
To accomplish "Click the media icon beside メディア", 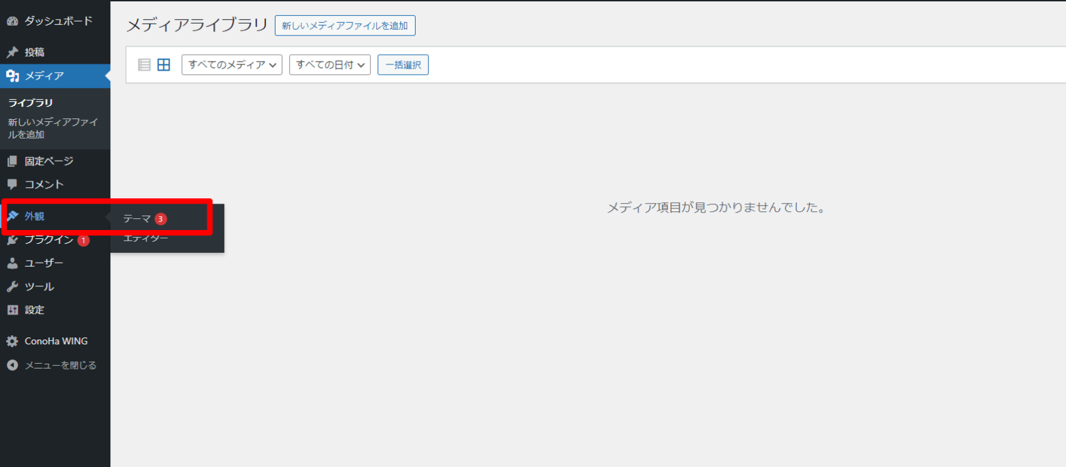I will coord(12,76).
